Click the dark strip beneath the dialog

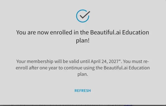click(x=83, y=105)
